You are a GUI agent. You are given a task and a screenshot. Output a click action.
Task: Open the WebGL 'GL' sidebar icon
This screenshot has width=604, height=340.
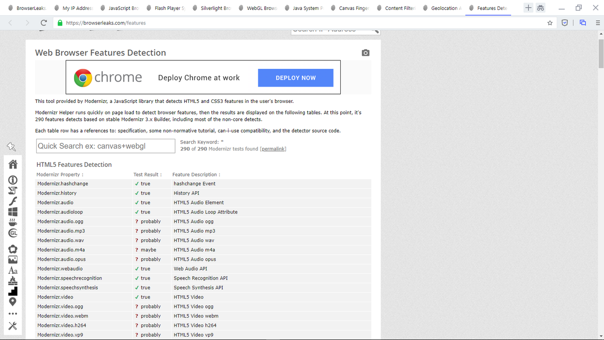(13, 233)
